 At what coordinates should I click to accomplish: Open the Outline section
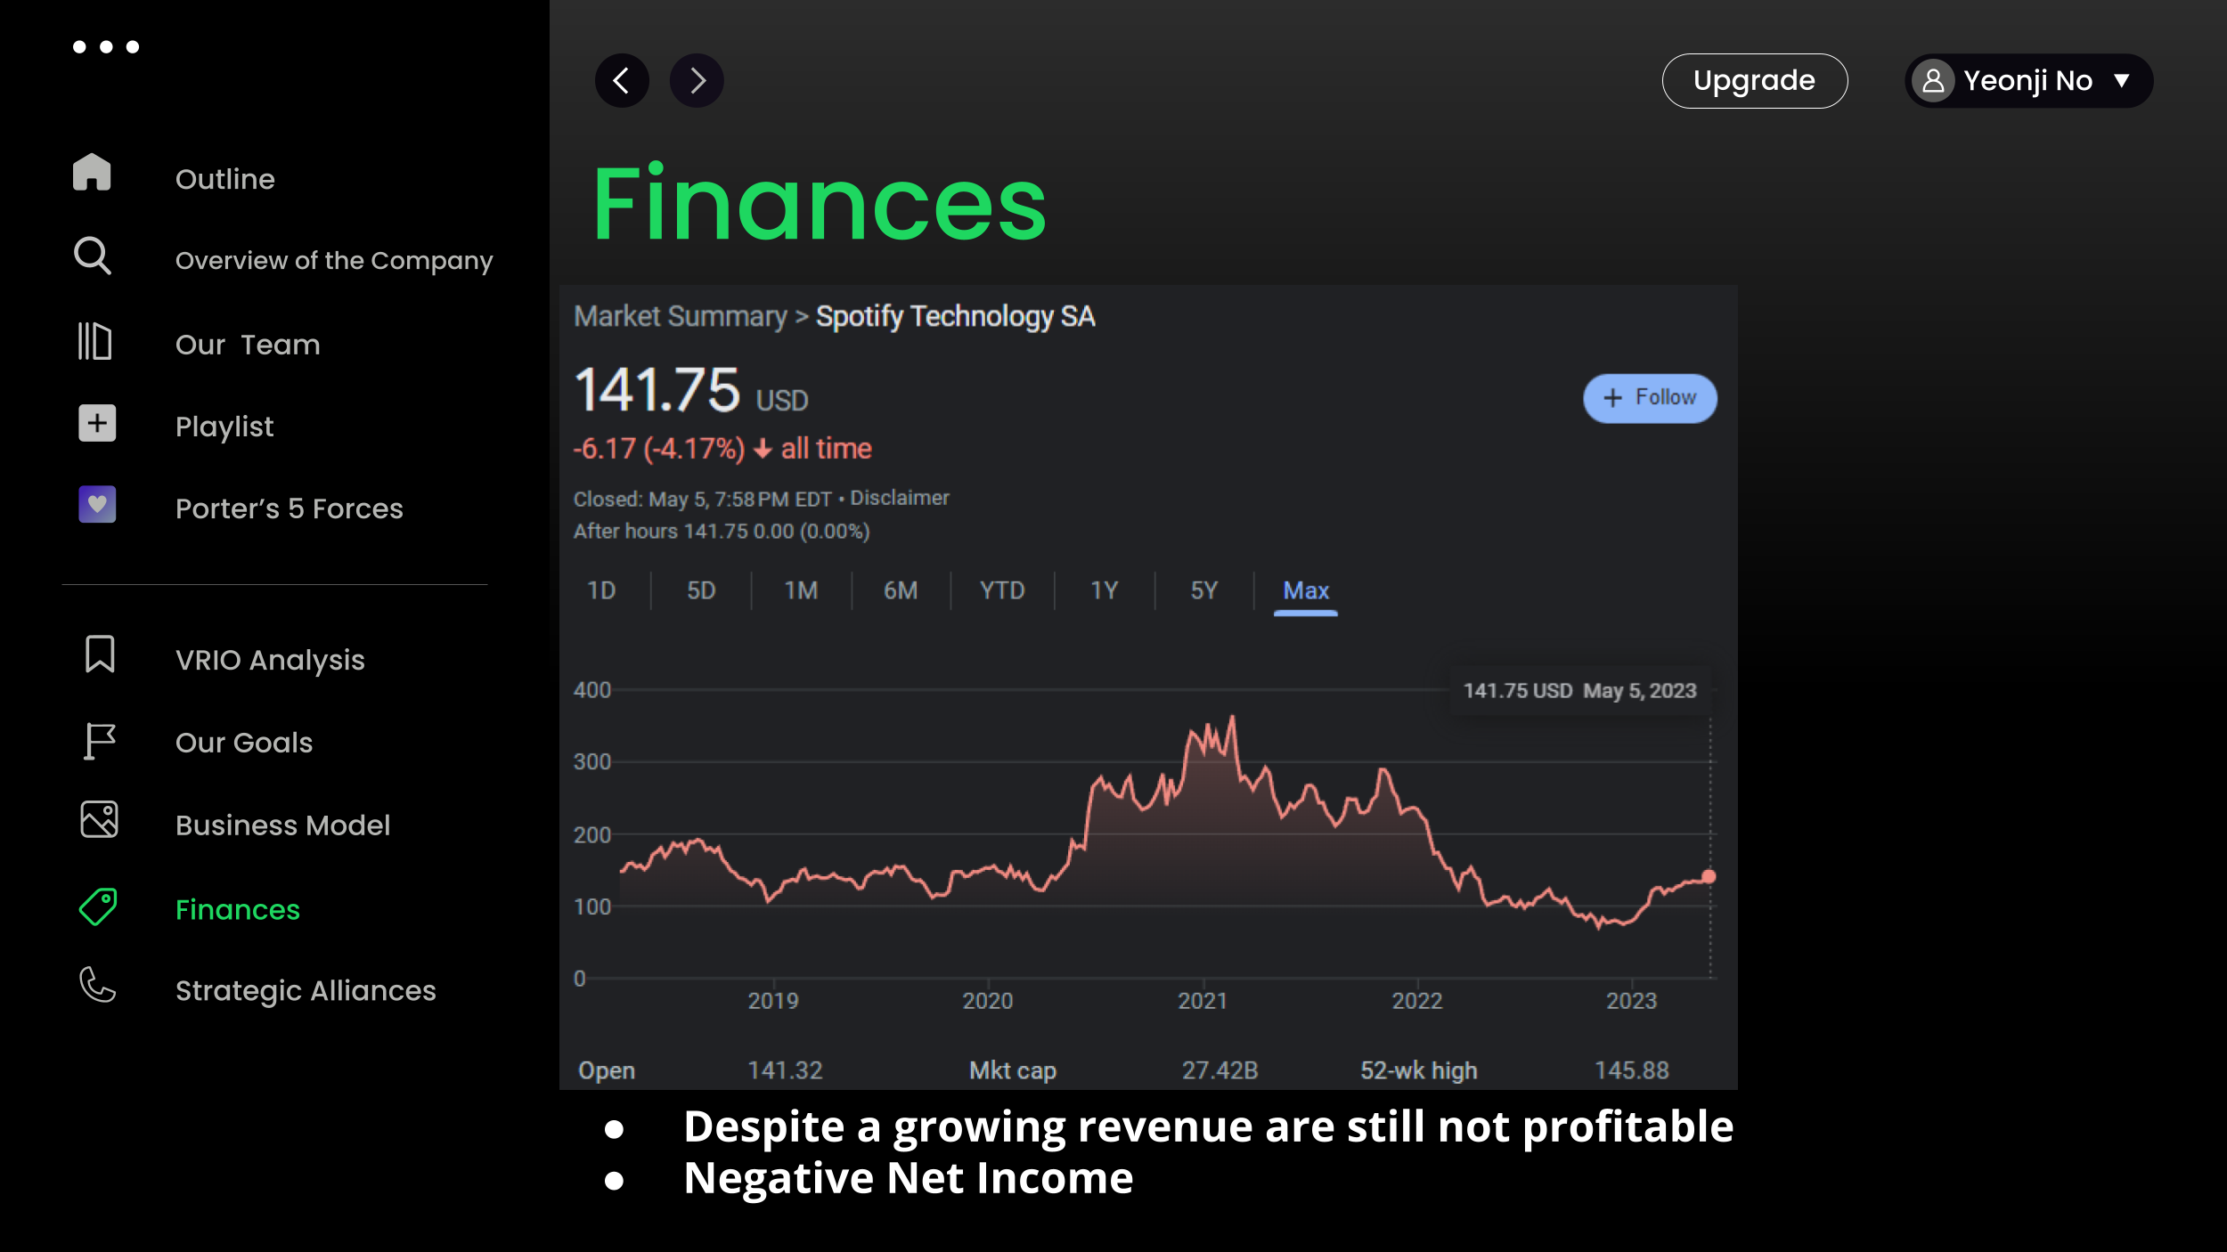click(x=225, y=179)
